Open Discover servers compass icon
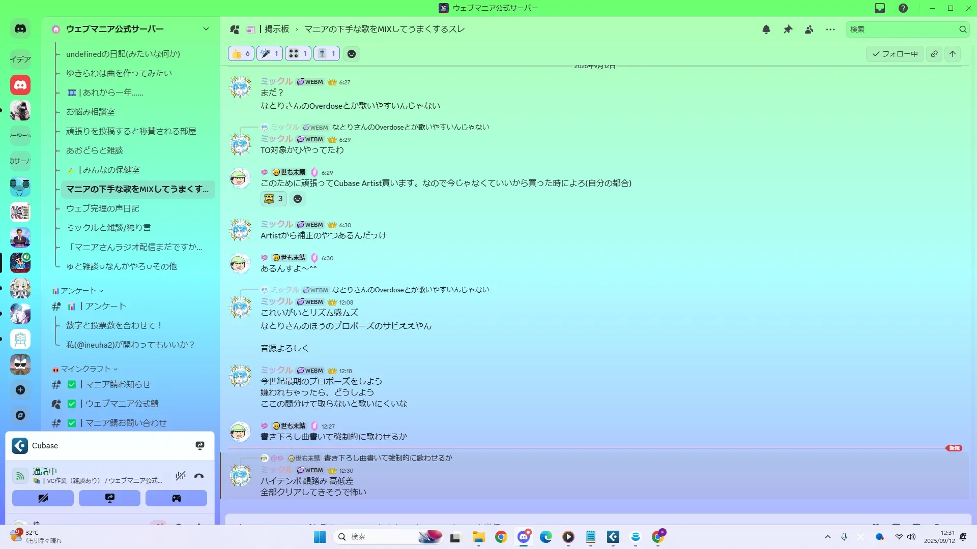Screen dimensions: 977x549 click(20, 415)
